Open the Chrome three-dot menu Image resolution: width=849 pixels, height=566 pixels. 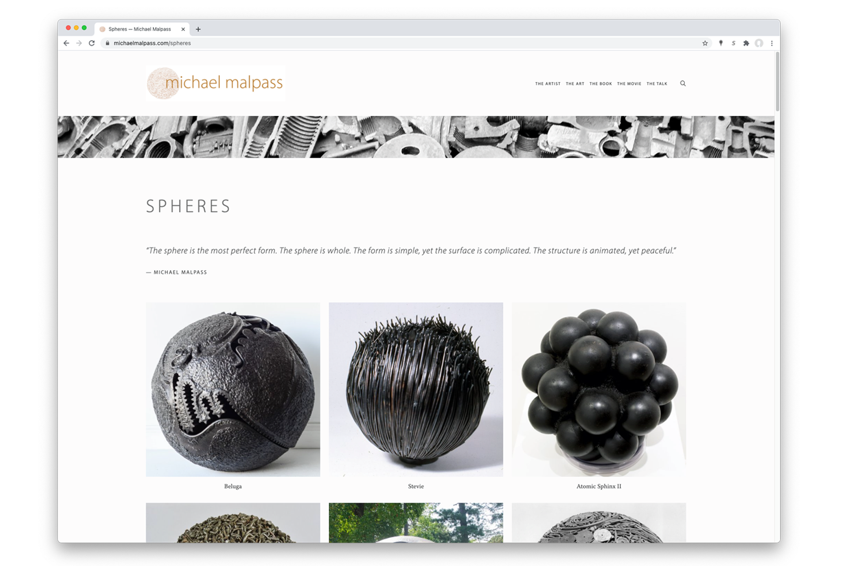pos(772,43)
